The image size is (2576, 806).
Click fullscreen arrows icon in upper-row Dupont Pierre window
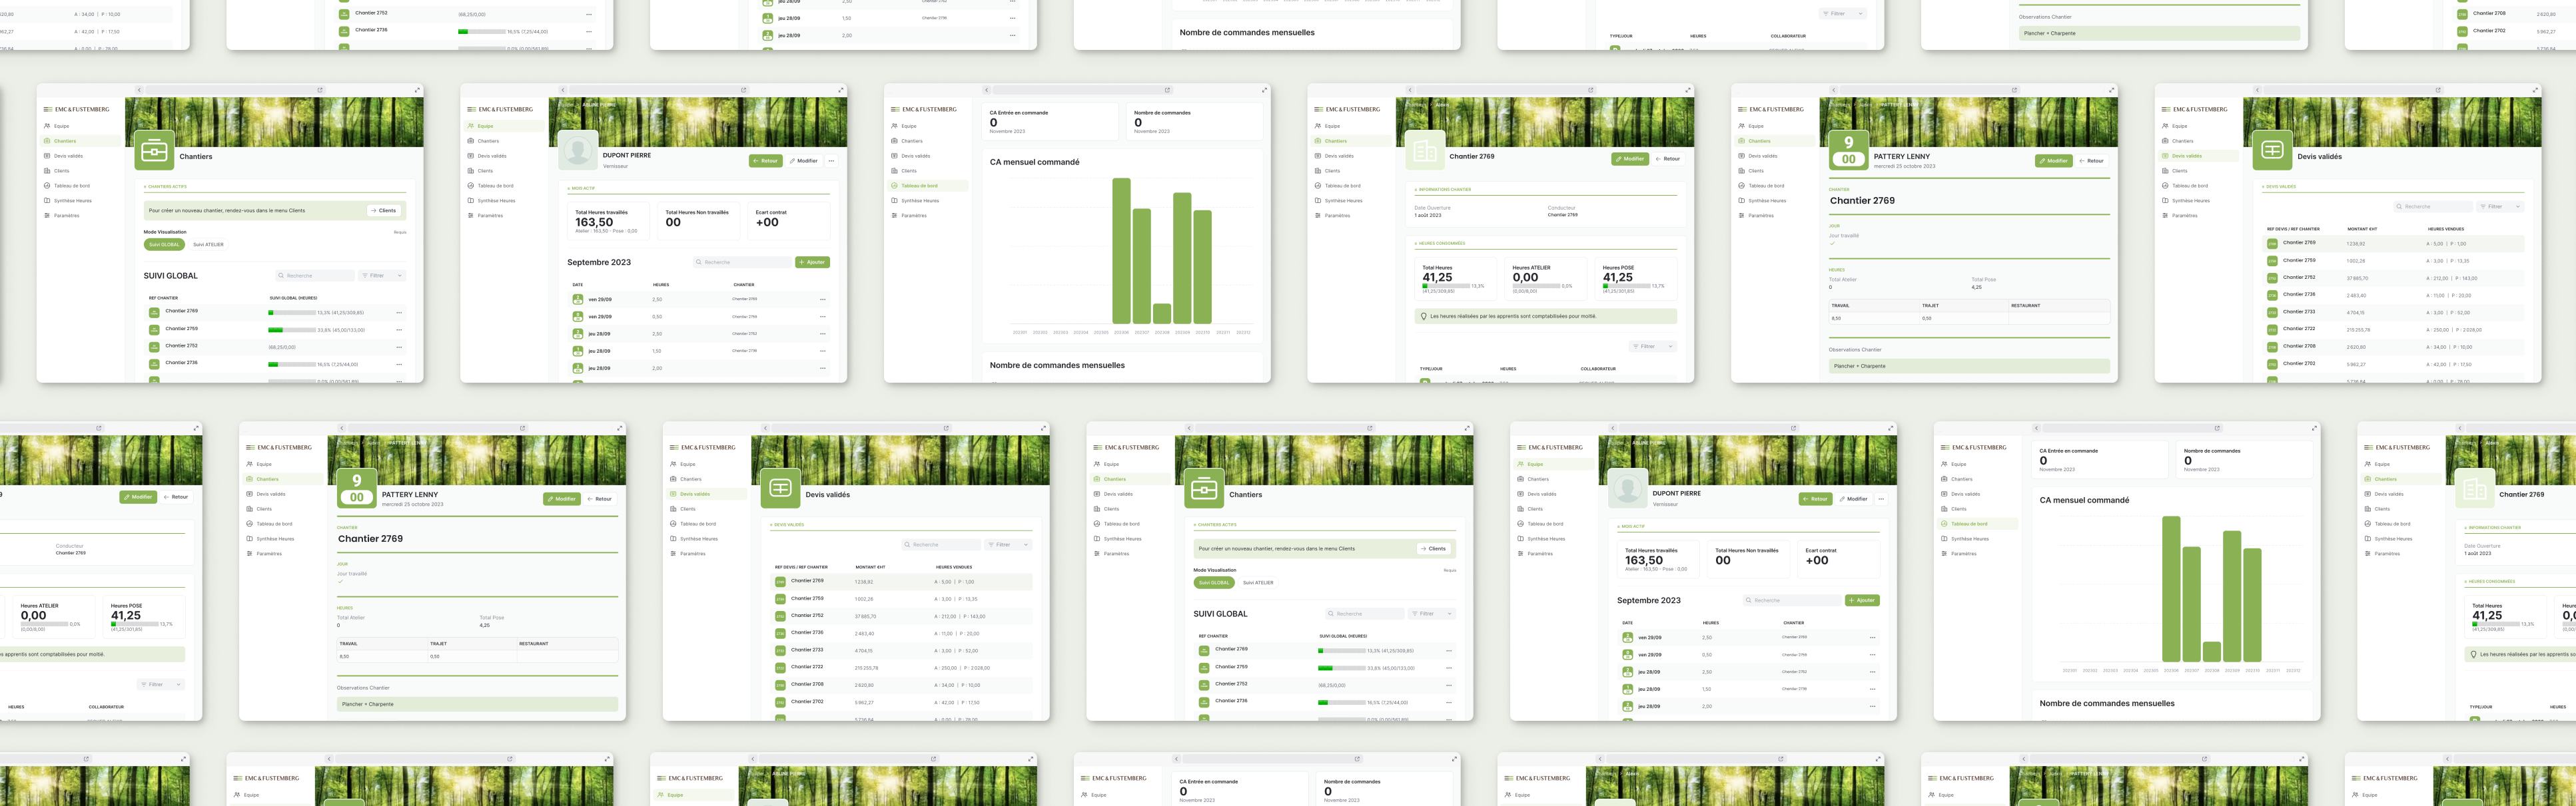[x=841, y=90]
